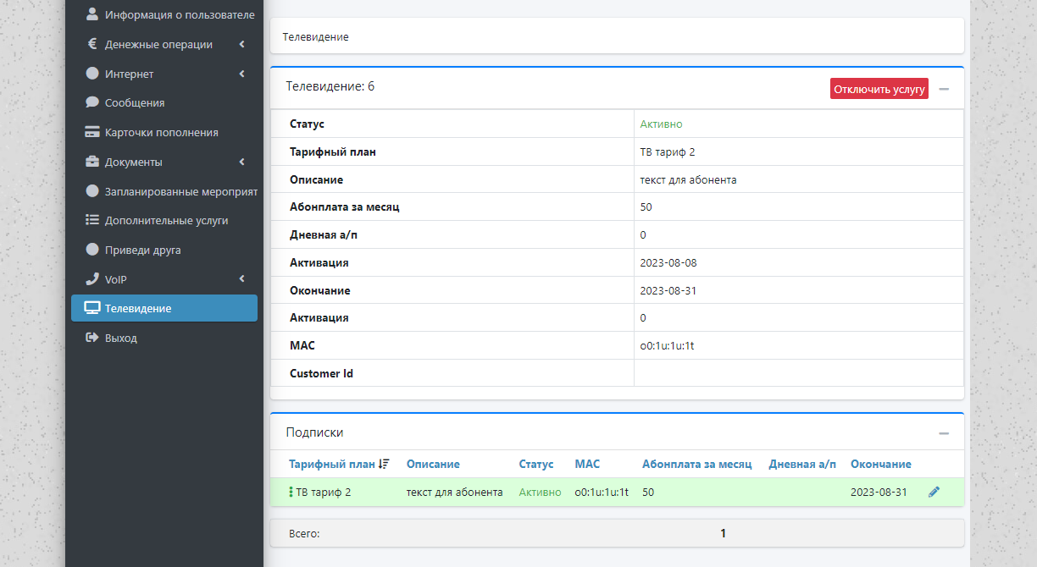The image size is (1037, 567).
Task: Open three-dot menu beside ТВ тариф 2
Action: 291,492
